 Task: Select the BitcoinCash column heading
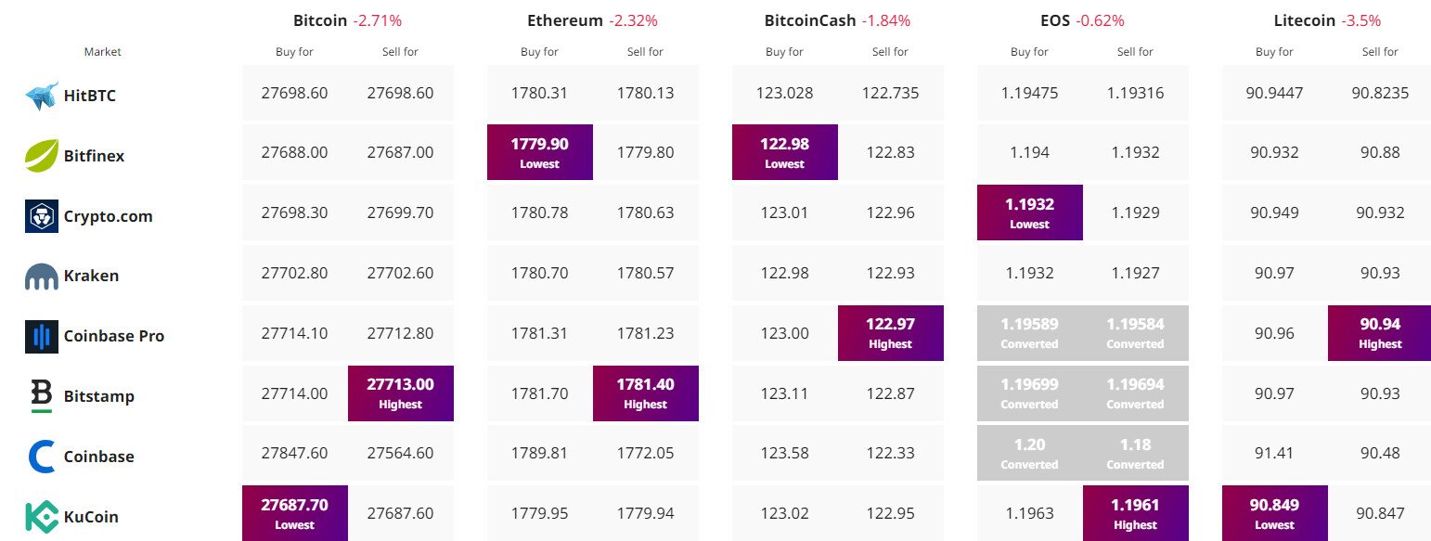pos(810,20)
